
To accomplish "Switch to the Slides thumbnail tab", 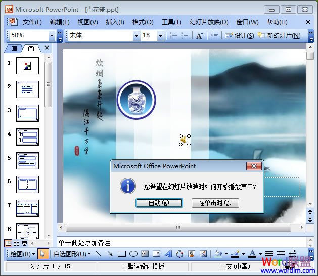I will pyautogui.click(x=31, y=48).
